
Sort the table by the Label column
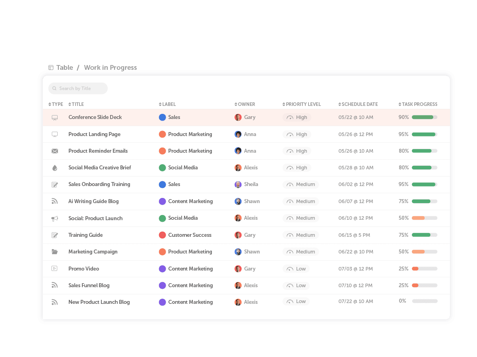167,104
